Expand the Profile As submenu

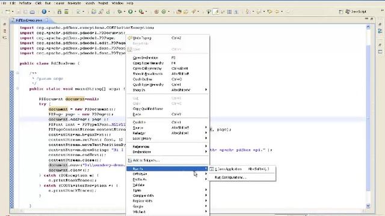click(168, 179)
